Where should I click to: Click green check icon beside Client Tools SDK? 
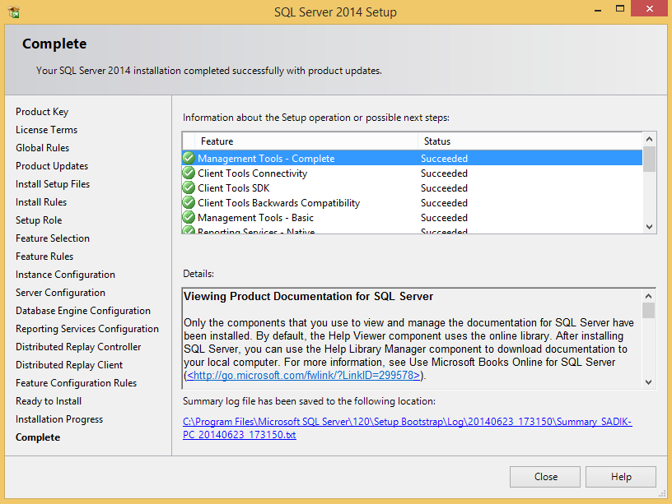(x=189, y=187)
